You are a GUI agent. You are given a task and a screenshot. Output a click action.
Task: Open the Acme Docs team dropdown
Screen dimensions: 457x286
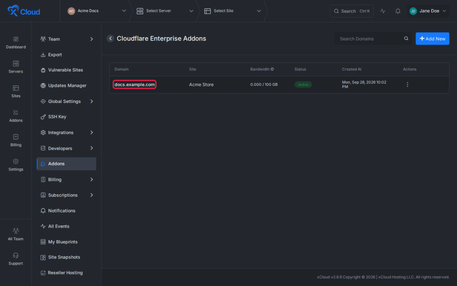coord(97,11)
